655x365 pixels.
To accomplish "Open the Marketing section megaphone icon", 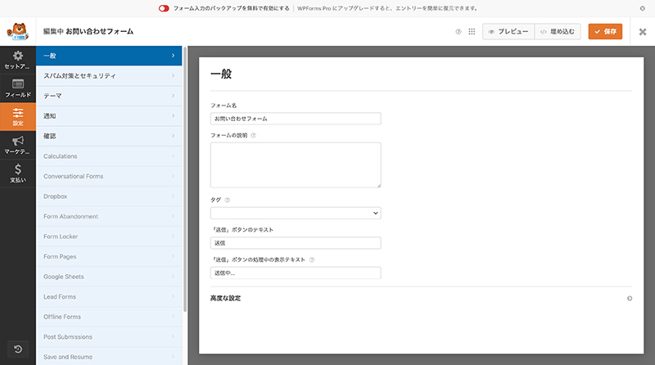I will pyautogui.click(x=17, y=145).
